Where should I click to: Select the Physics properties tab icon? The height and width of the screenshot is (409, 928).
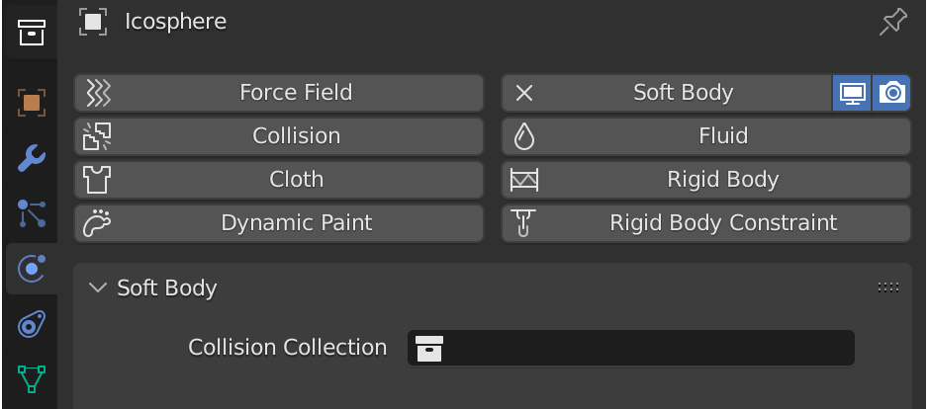[31, 269]
